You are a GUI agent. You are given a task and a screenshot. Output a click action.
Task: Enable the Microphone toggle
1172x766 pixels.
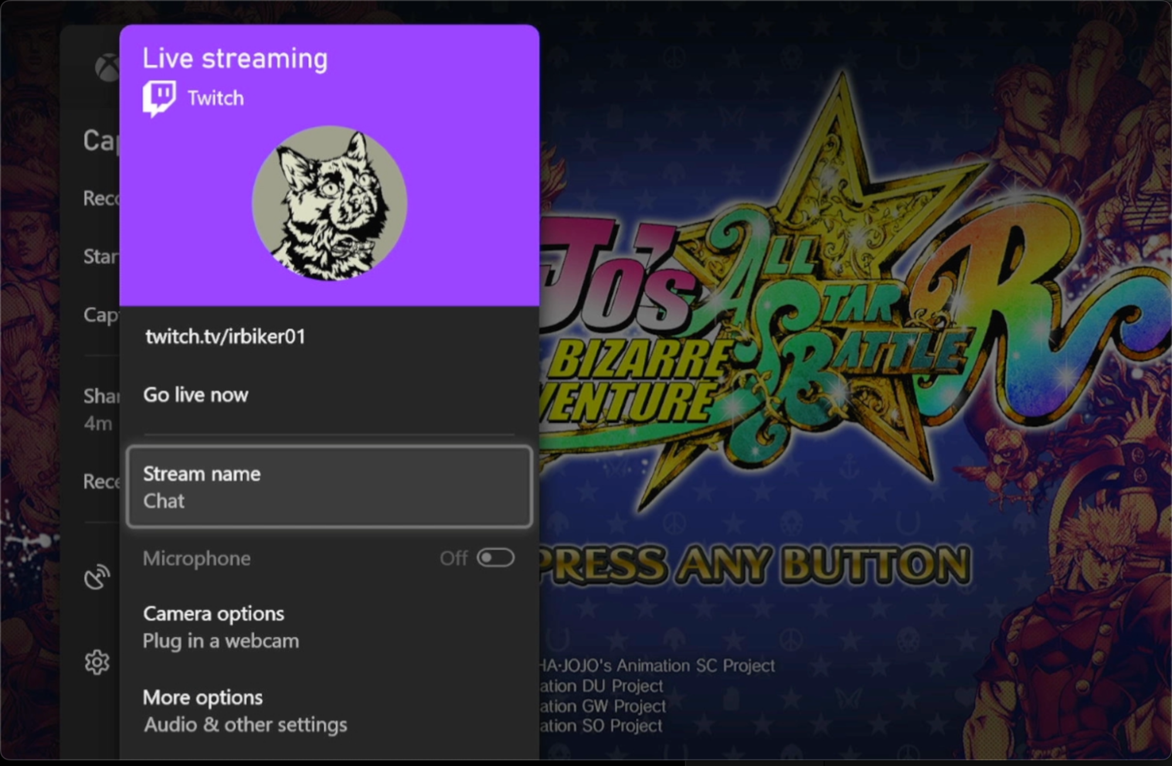coord(495,558)
